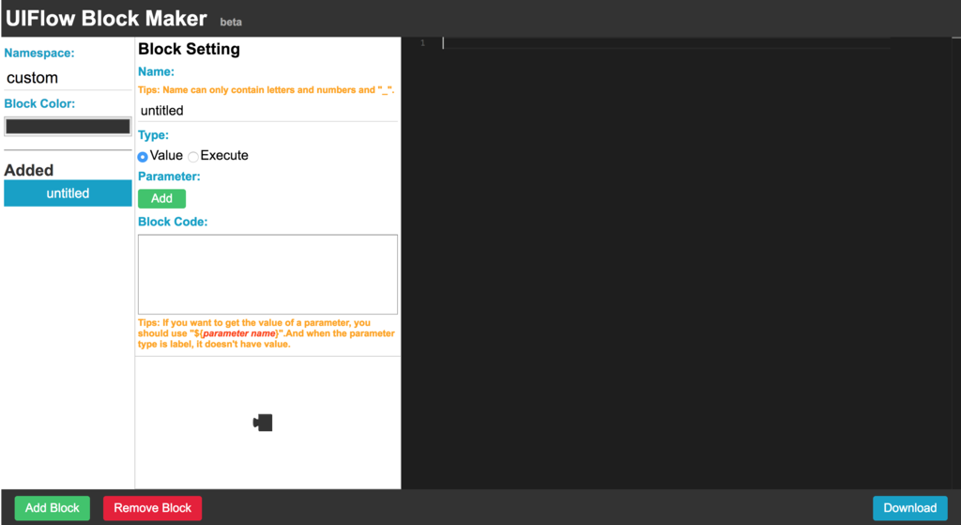Click the Parameter label

point(169,177)
